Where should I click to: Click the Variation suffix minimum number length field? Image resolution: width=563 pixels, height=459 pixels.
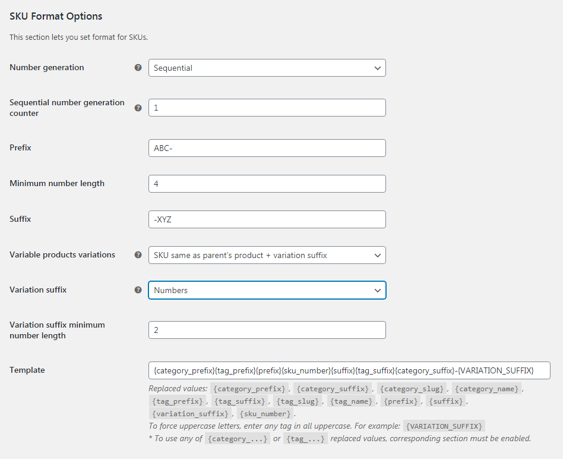[x=267, y=330]
